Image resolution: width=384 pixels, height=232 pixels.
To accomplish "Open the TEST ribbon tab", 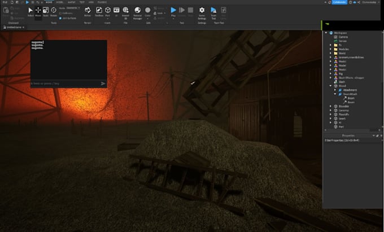I will pos(82,2).
